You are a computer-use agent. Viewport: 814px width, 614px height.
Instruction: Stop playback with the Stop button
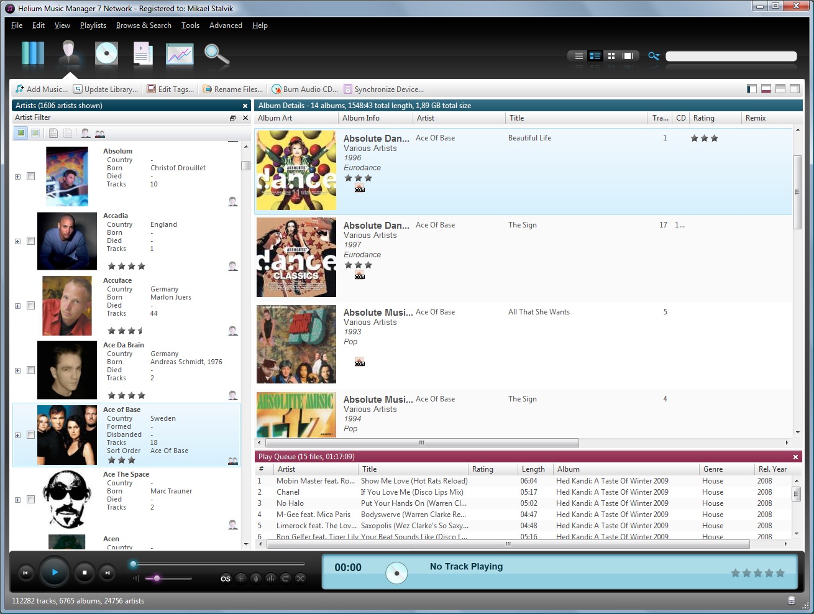85,572
